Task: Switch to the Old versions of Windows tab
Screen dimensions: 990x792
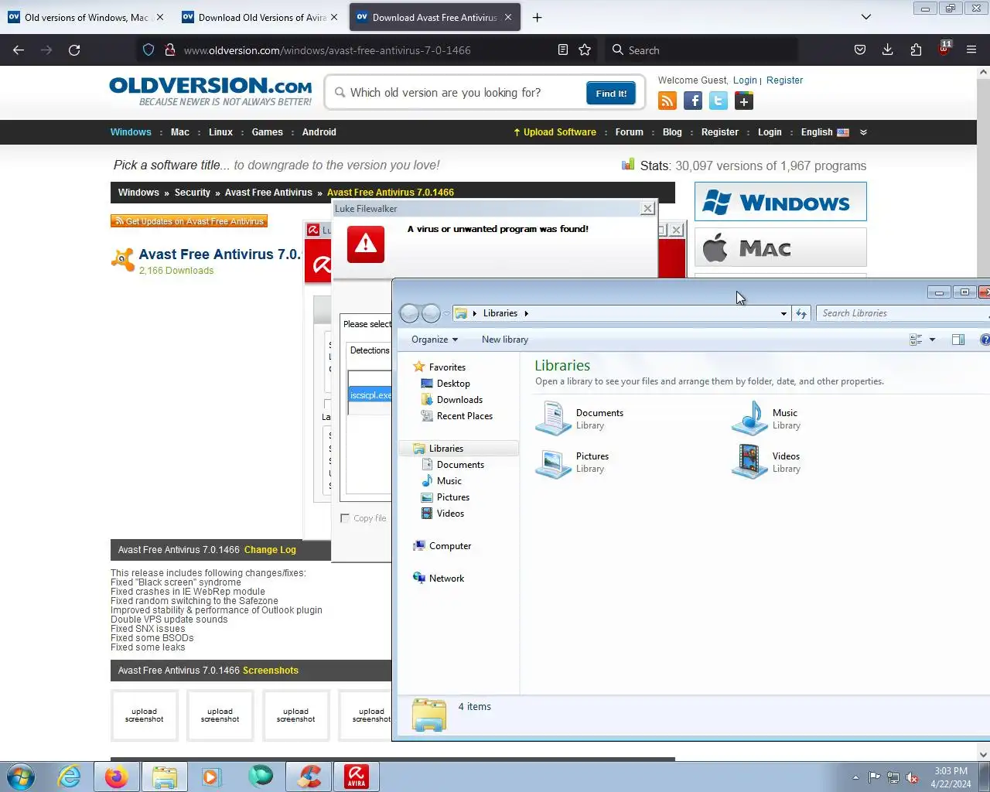Action: point(85,17)
